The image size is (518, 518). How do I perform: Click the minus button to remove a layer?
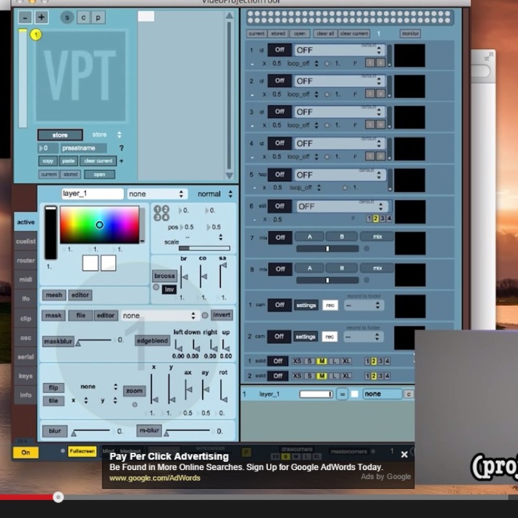25,17
